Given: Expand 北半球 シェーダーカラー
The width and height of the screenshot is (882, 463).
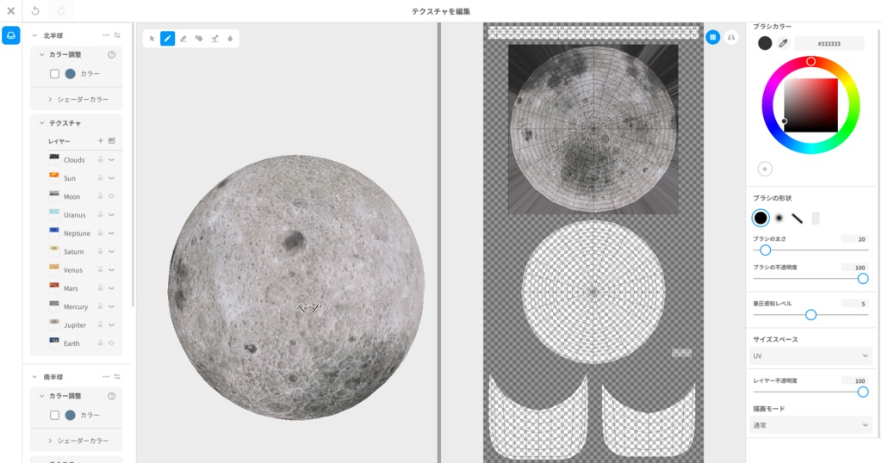Looking at the screenshot, I should (49, 100).
